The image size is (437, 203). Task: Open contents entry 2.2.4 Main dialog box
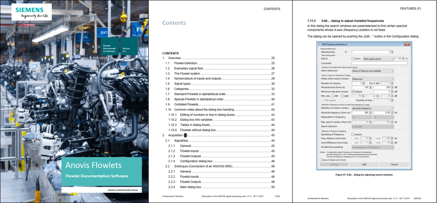221,187
